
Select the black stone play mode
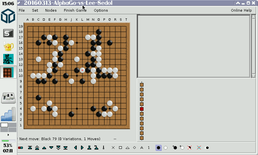click(158, 148)
